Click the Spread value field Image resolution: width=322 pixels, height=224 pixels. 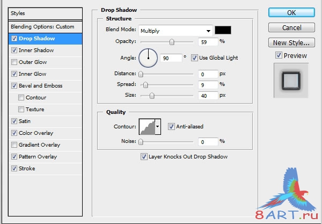coord(208,85)
